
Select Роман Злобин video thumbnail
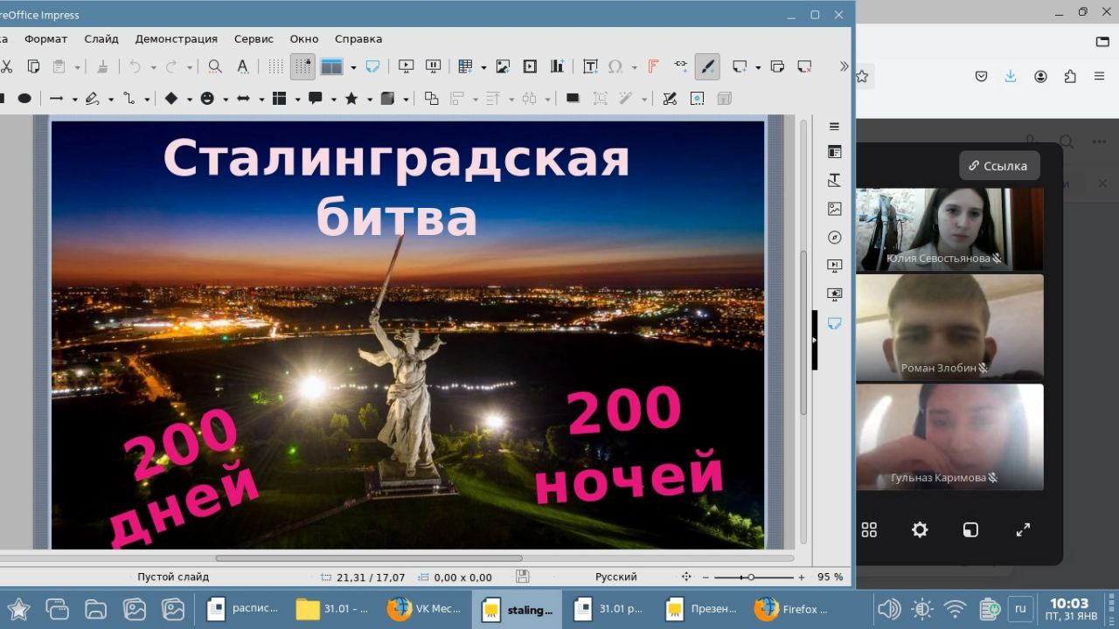[949, 328]
